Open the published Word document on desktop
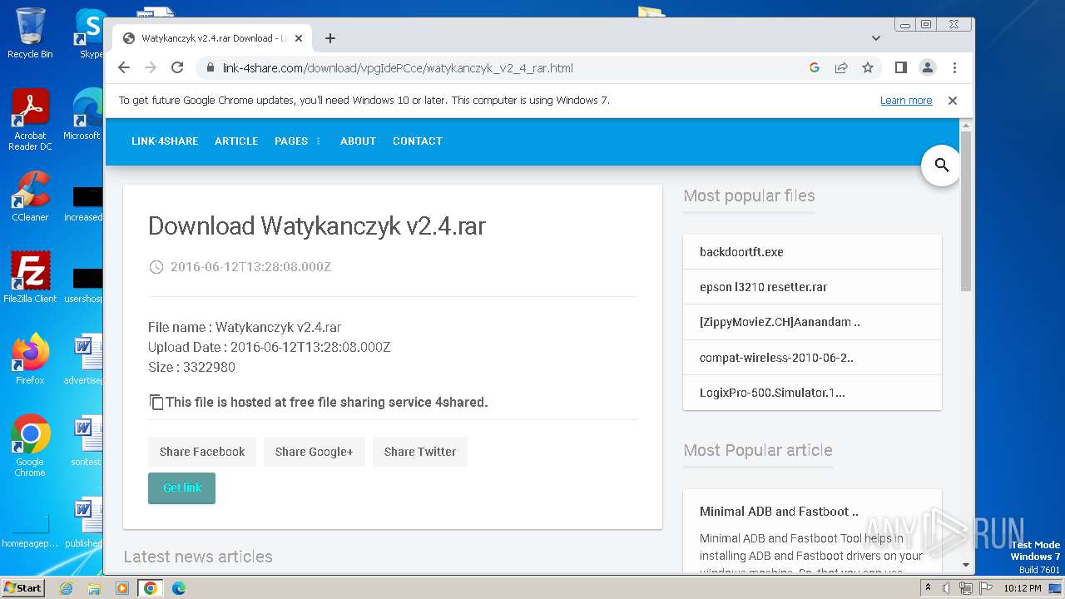1065x599 pixels. tap(85, 523)
